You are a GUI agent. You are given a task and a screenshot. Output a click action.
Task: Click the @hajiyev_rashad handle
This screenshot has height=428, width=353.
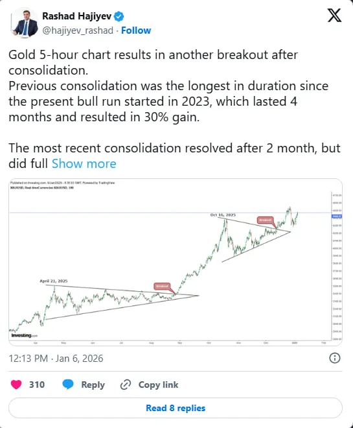pyautogui.click(x=78, y=30)
